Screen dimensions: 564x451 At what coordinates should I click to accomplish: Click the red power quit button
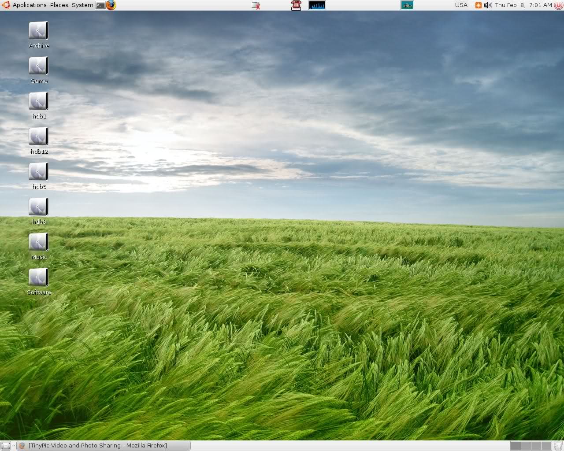[558, 5]
